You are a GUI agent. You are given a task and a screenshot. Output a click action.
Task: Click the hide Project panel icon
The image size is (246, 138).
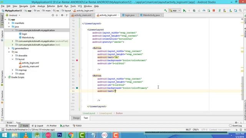coord(67,15)
